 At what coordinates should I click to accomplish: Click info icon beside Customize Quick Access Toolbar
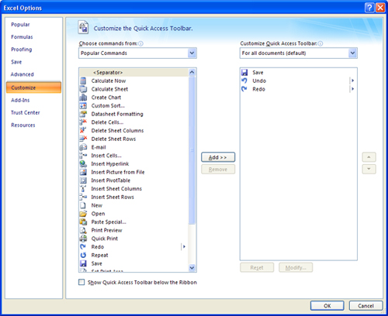point(320,43)
